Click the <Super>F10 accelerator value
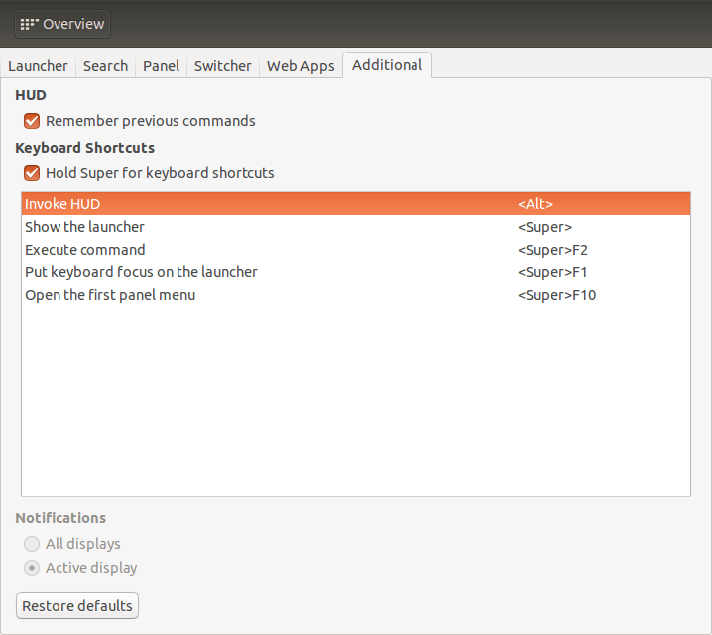This screenshot has height=635, width=712. pyautogui.click(x=556, y=295)
